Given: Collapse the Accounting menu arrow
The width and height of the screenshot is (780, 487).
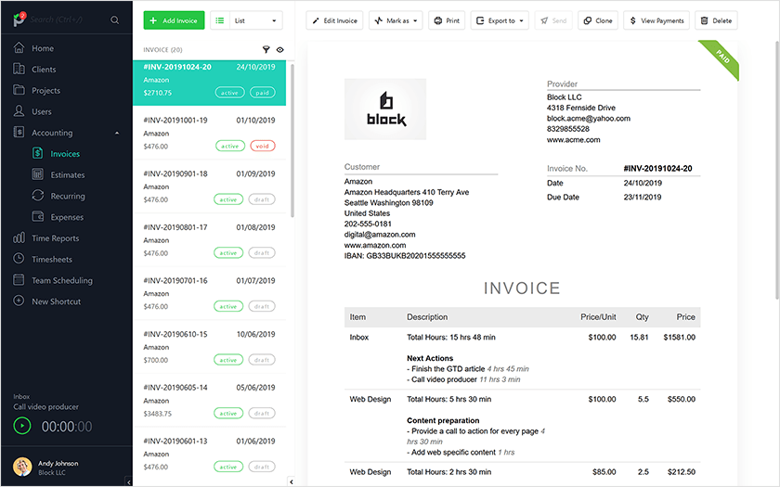Looking at the screenshot, I should click(117, 133).
